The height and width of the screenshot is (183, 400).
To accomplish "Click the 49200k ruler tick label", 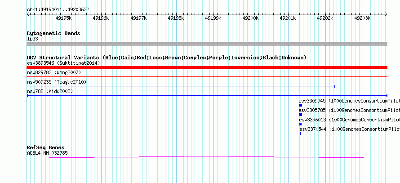I will click(250, 18).
